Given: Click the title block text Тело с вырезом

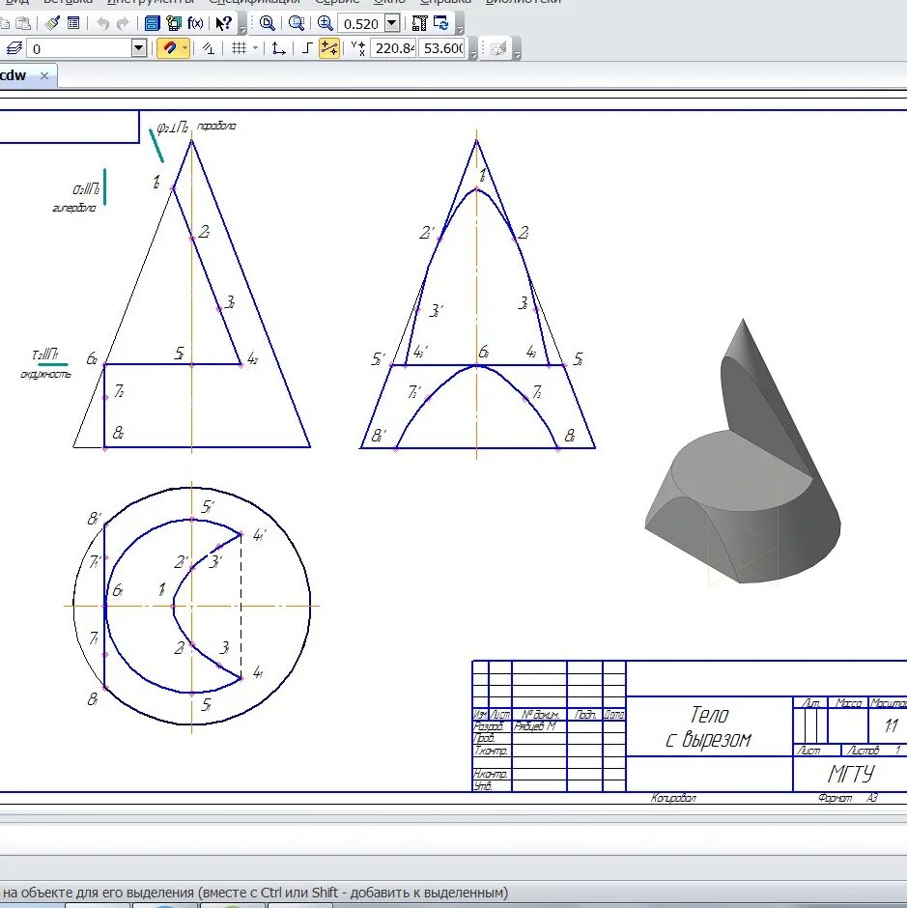Looking at the screenshot, I should (x=708, y=726).
